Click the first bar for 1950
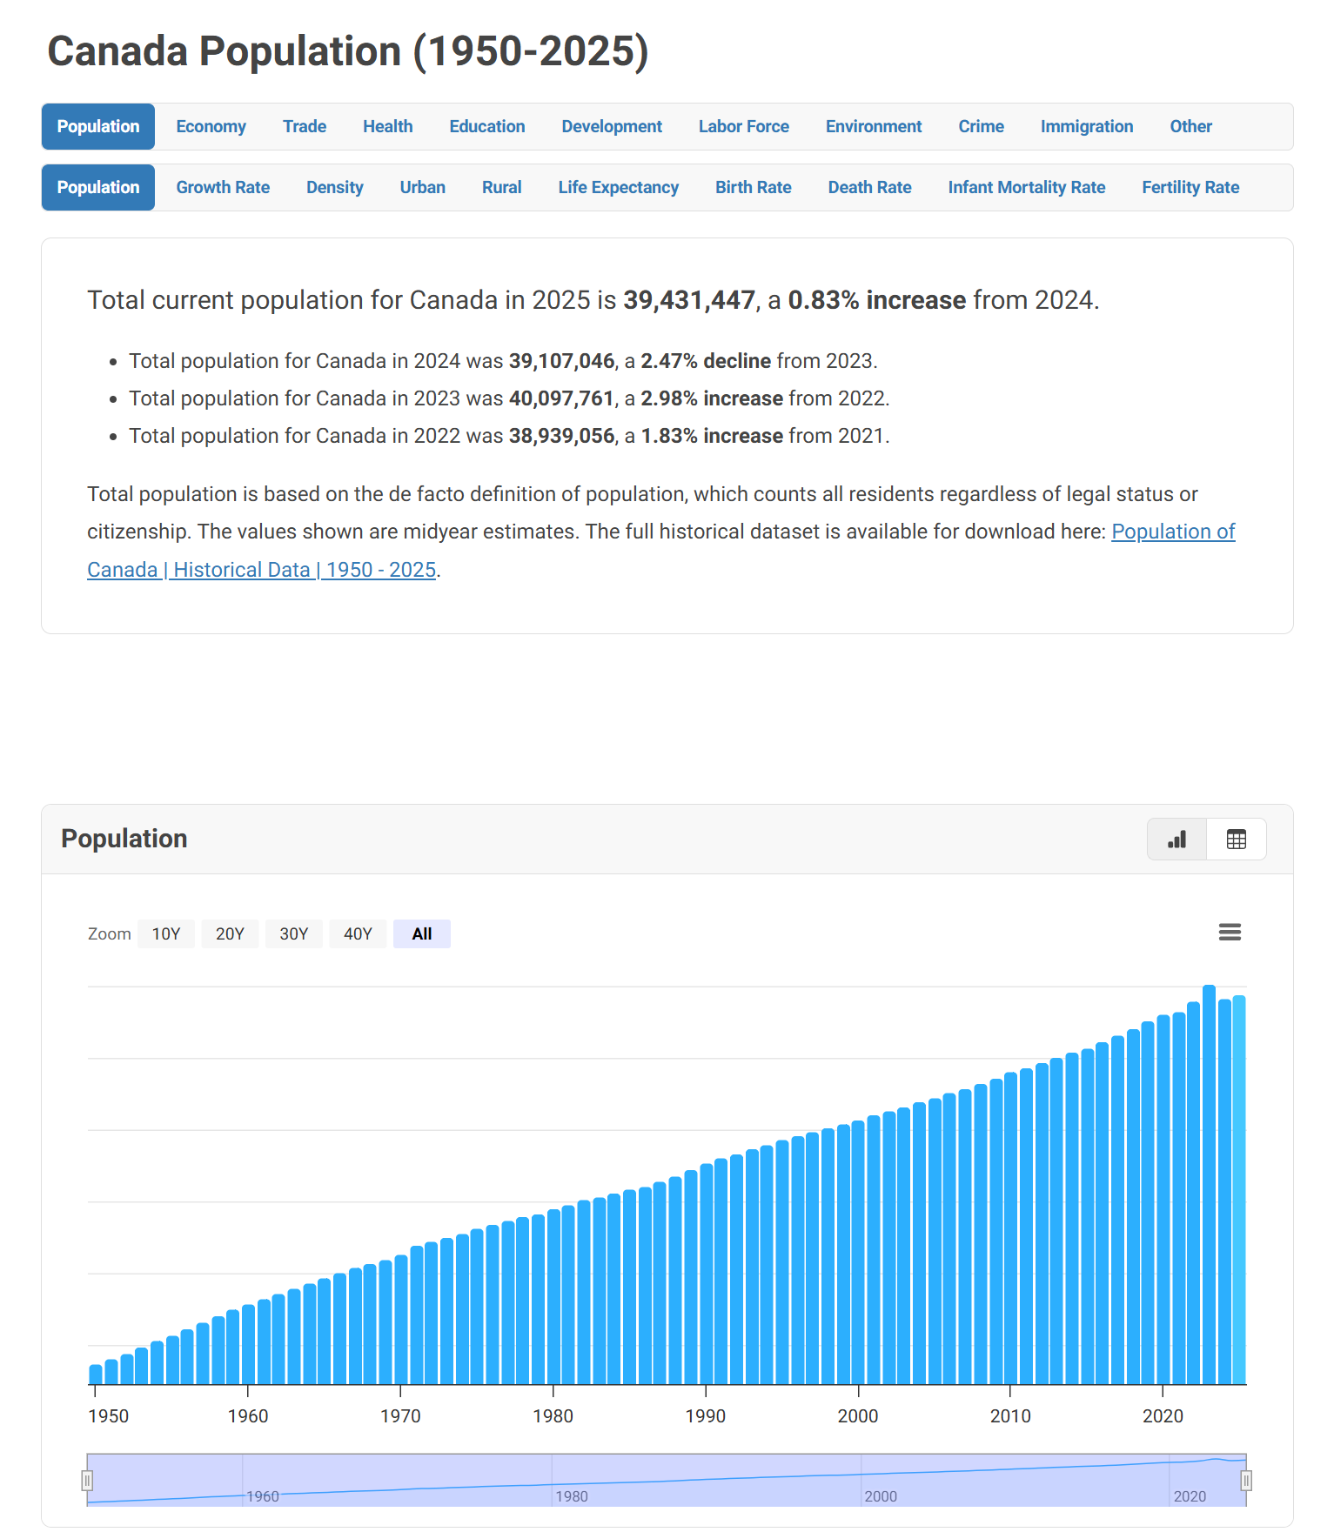Screen dimensions: 1334x1532 96,1375
